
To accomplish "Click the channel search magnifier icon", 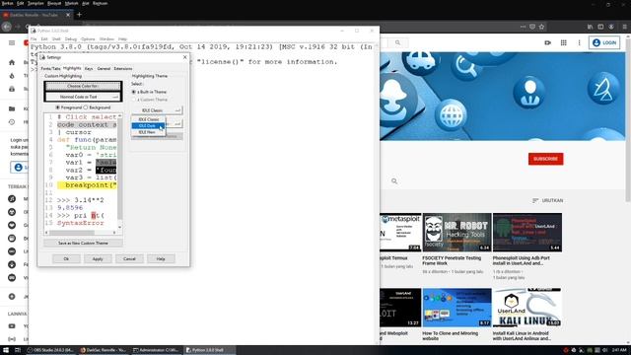I will pos(394,181).
